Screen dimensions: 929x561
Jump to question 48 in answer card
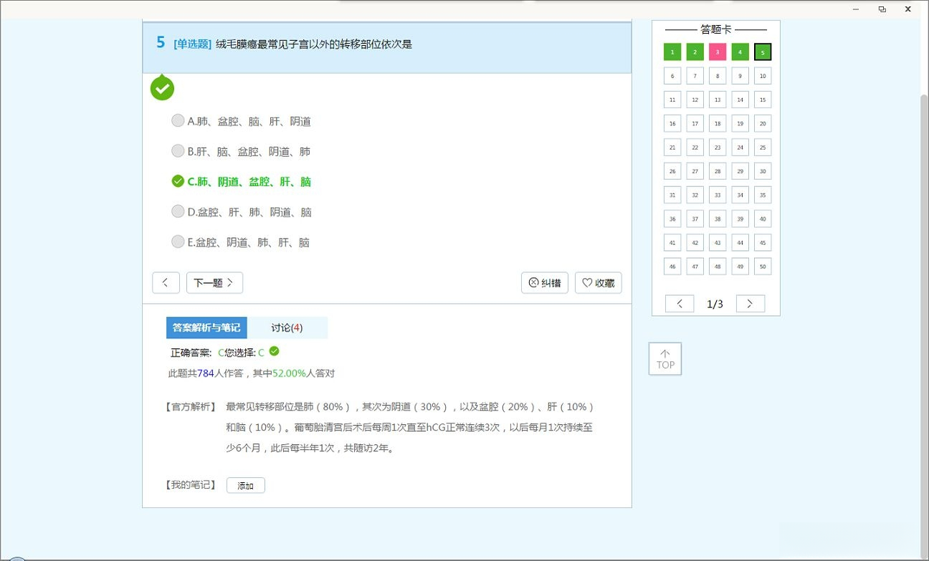[x=718, y=267]
